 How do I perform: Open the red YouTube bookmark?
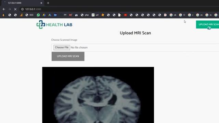point(126,15)
